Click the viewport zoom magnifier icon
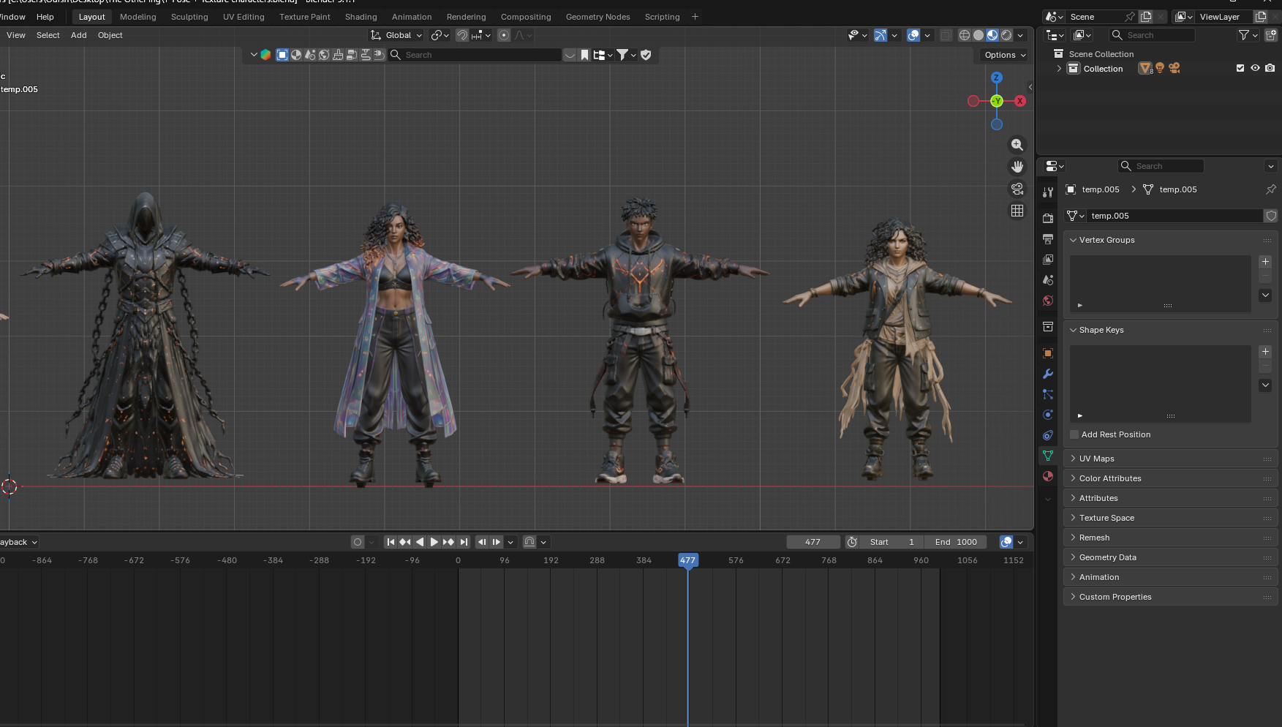This screenshot has height=727, width=1282. pos(1017,145)
